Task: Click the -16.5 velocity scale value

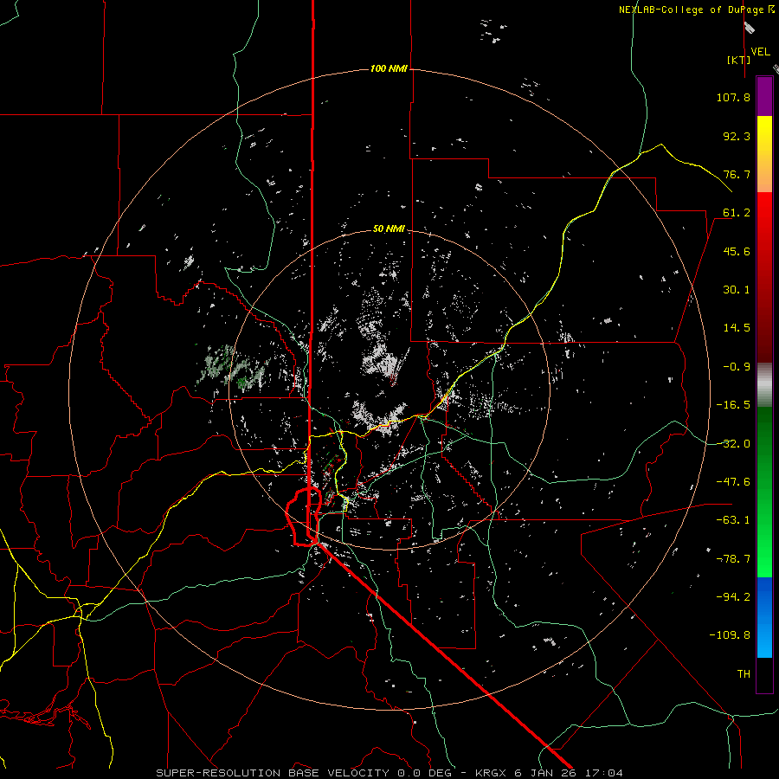Action: click(x=733, y=405)
